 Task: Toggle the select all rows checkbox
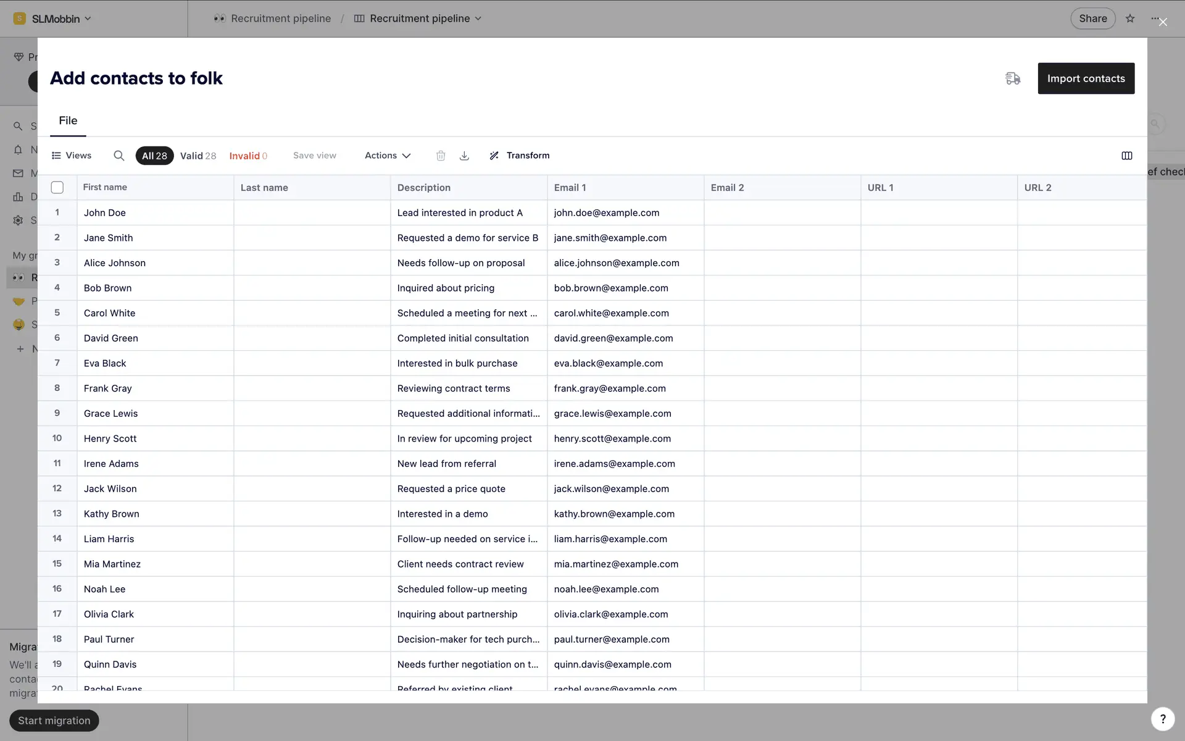tap(57, 187)
